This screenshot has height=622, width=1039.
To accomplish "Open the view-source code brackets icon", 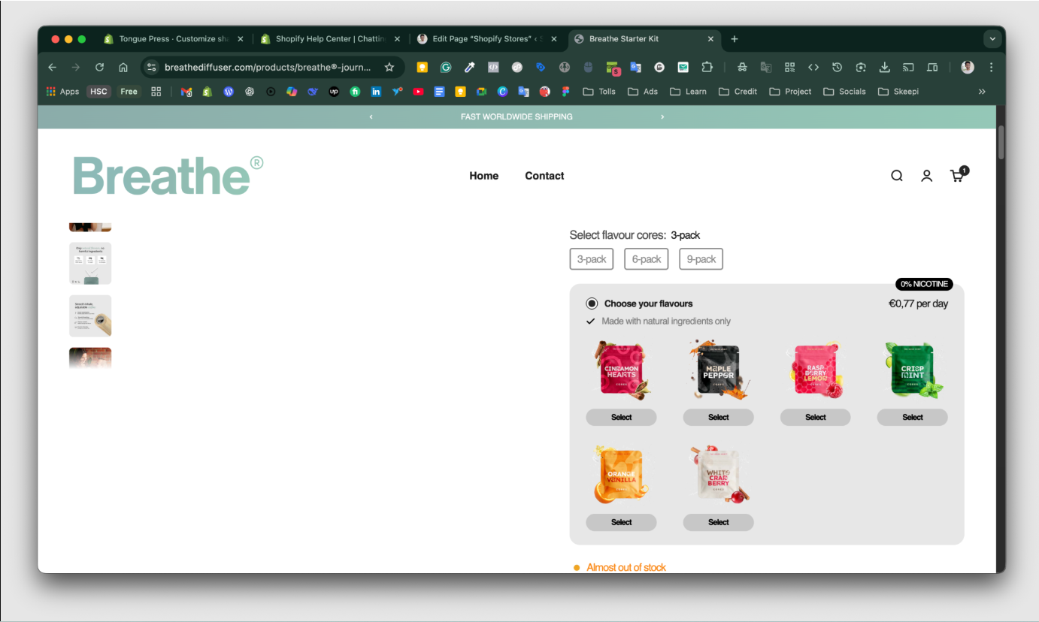I will click(x=813, y=67).
